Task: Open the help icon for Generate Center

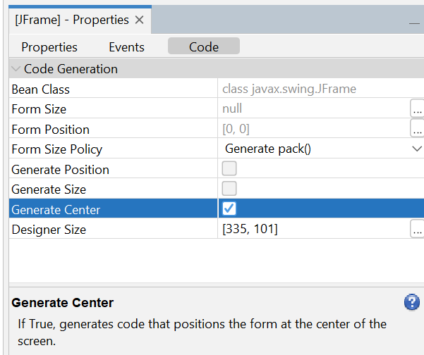Action: [x=412, y=302]
